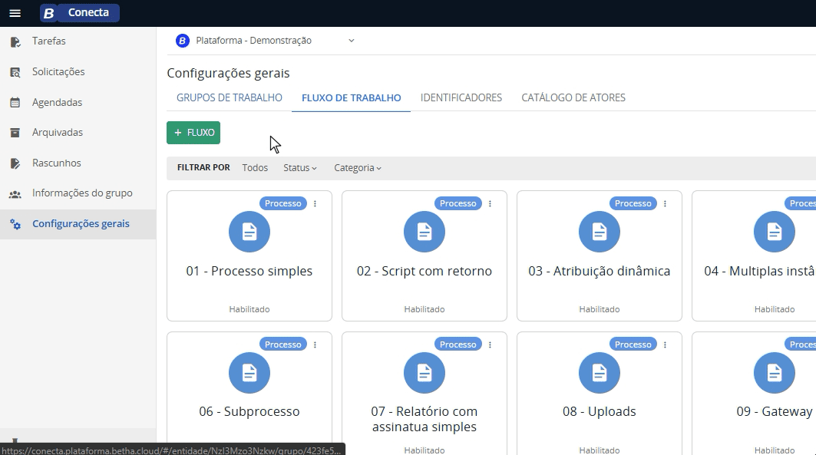
Task: Add a new flow with + FLUXO
Action: coord(193,133)
